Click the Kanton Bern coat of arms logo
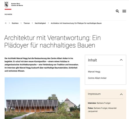The height and width of the screenshot is (119, 129). [x=6, y=5]
